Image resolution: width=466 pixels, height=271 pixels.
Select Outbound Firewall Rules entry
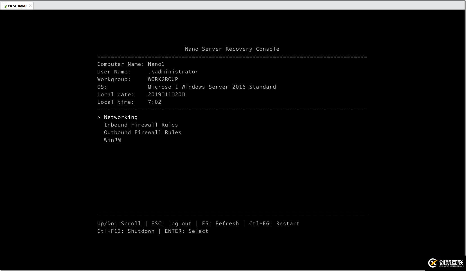(143, 132)
